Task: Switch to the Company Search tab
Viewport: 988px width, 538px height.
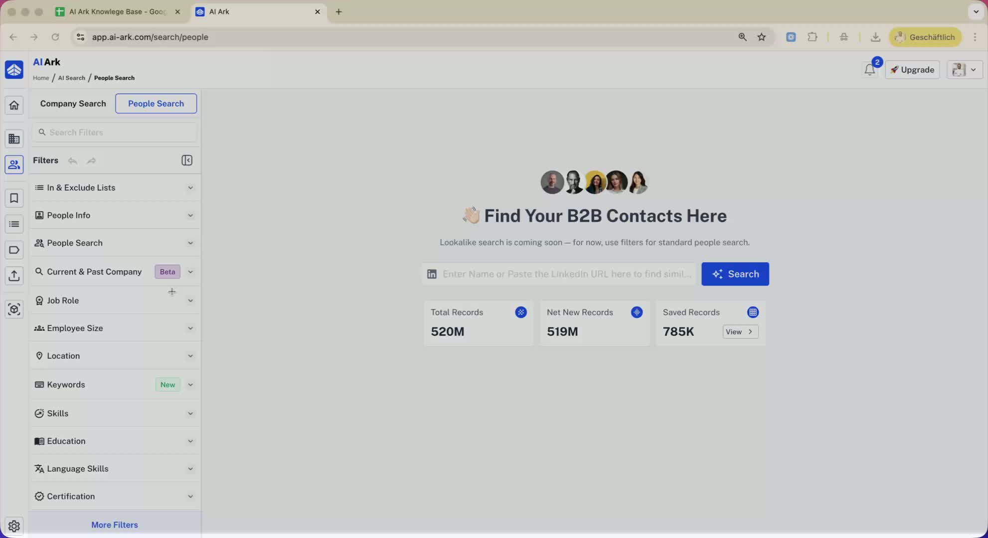Action: pyautogui.click(x=73, y=104)
